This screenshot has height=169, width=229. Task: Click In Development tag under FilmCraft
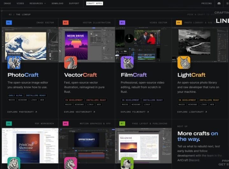click(x=131, y=100)
